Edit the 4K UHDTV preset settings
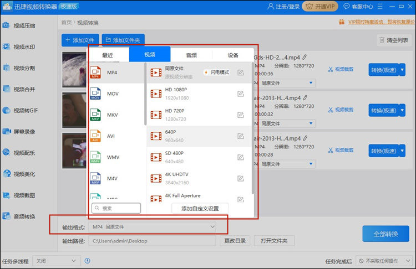The height and width of the screenshot is (269, 416). coord(241,178)
